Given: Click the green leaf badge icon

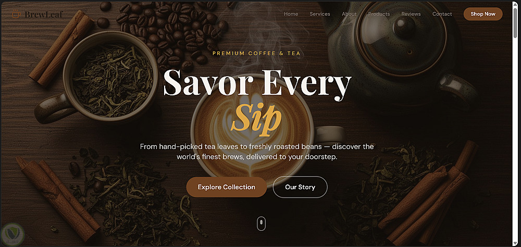Looking at the screenshot, I should click(x=13, y=233).
